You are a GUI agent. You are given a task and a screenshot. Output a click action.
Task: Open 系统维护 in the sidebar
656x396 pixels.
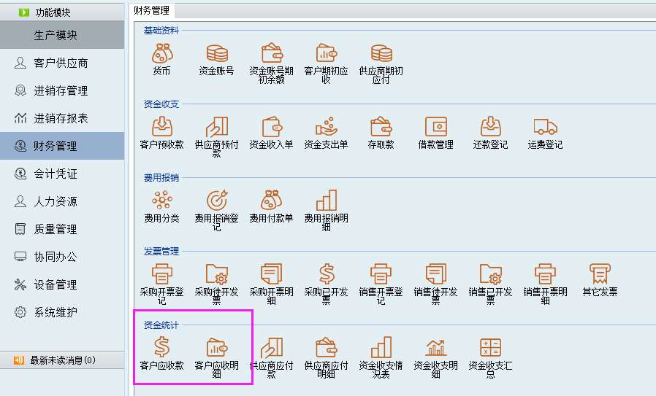coord(55,313)
